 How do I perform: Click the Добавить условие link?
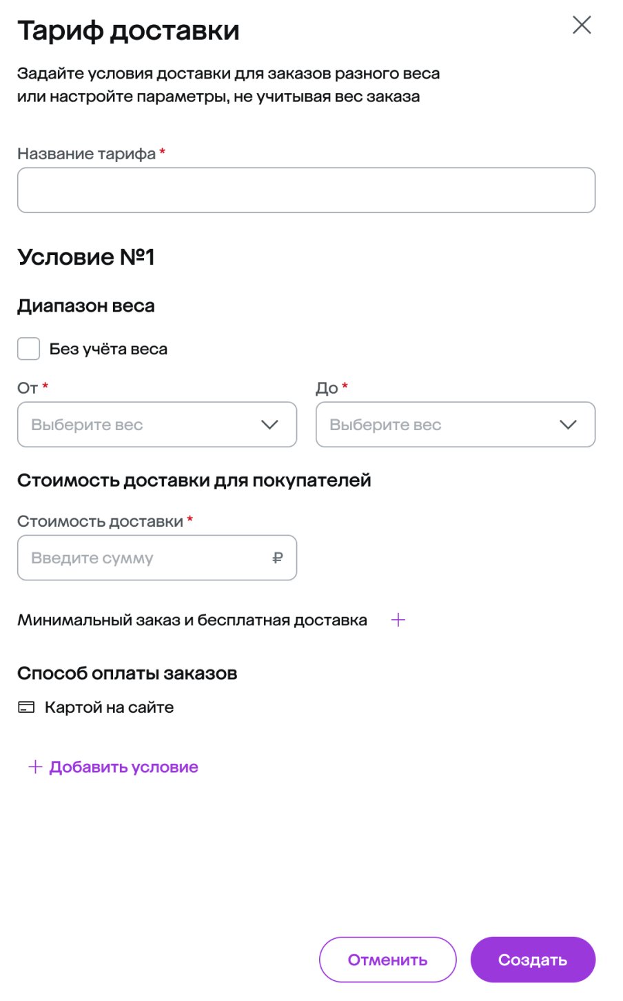click(123, 767)
